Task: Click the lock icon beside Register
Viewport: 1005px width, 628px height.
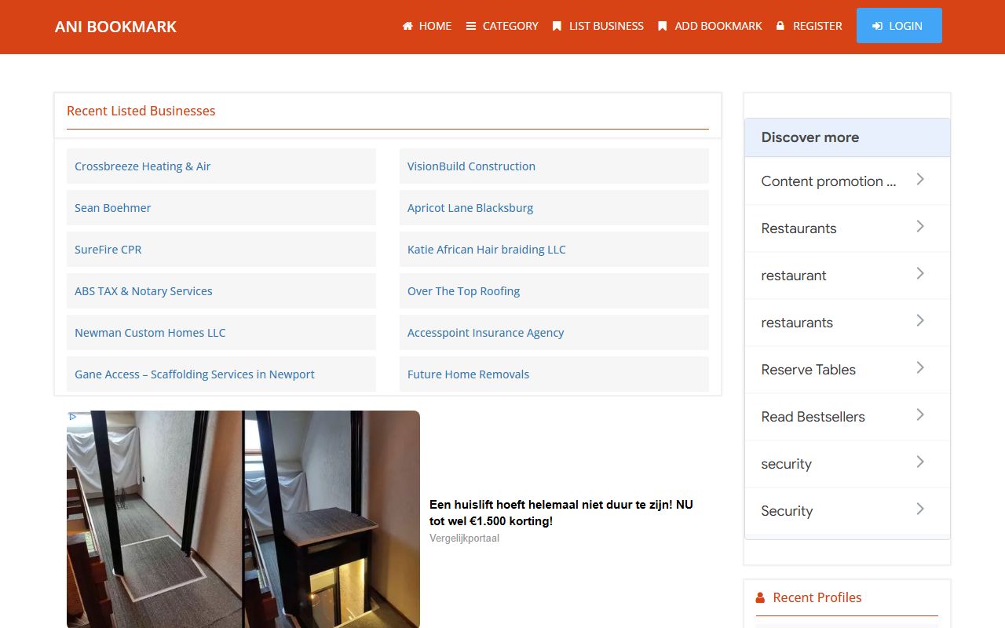Action: point(780,26)
